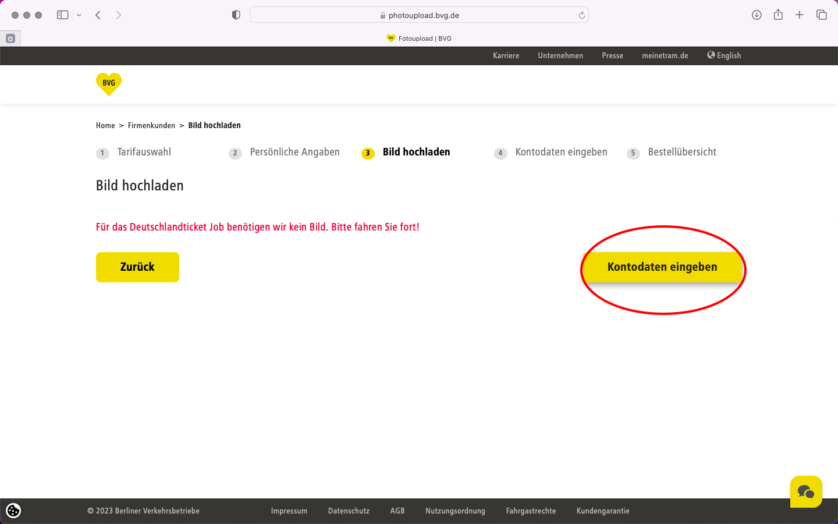Open the Unternehmen menu link
Image resolution: width=838 pixels, height=524 pixels.
[560, 56]
